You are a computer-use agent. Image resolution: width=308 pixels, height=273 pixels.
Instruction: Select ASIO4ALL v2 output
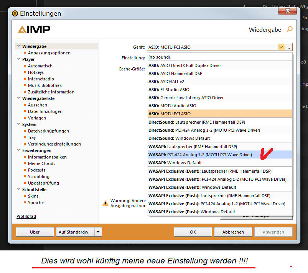(220, 82)
